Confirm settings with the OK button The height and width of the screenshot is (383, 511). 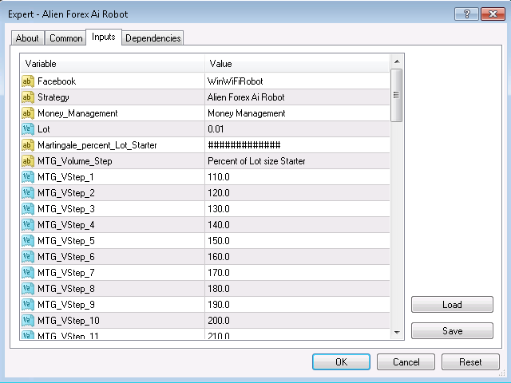[341, 362]
